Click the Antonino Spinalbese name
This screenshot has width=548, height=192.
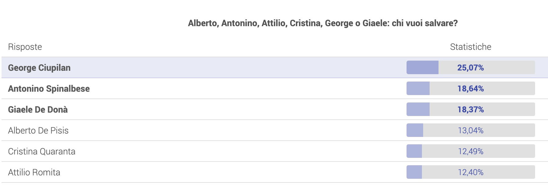tap(49, 89)
